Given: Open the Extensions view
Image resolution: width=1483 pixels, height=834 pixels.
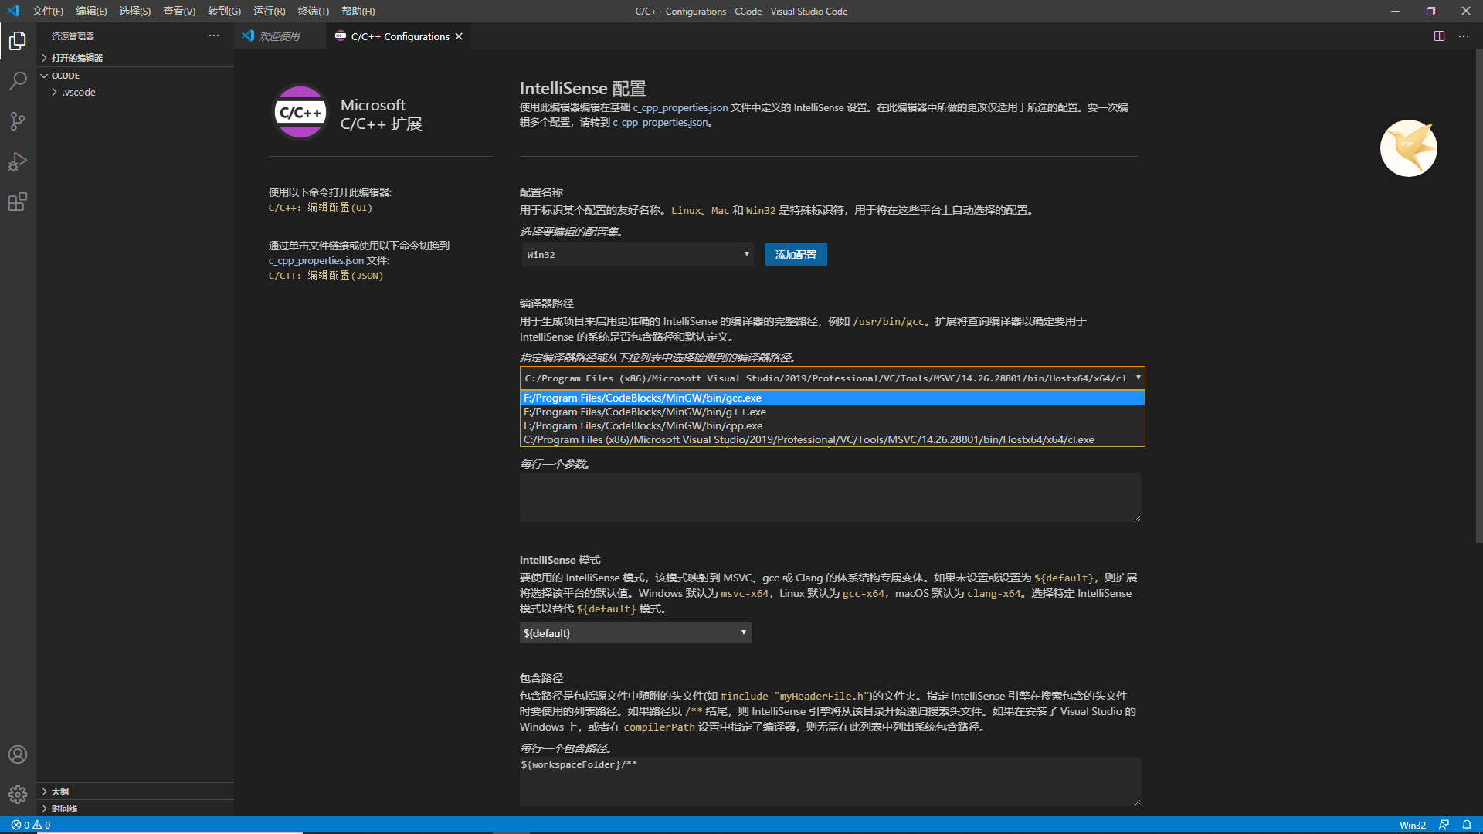Looking at the screenshot, I should (x=18, y=202).
